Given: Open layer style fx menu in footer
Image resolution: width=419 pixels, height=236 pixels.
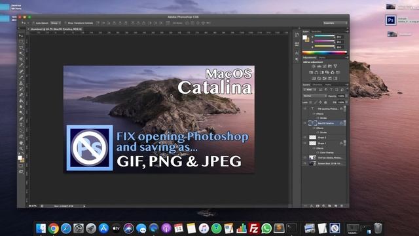Looking at the screenshot, I should 312,206.
